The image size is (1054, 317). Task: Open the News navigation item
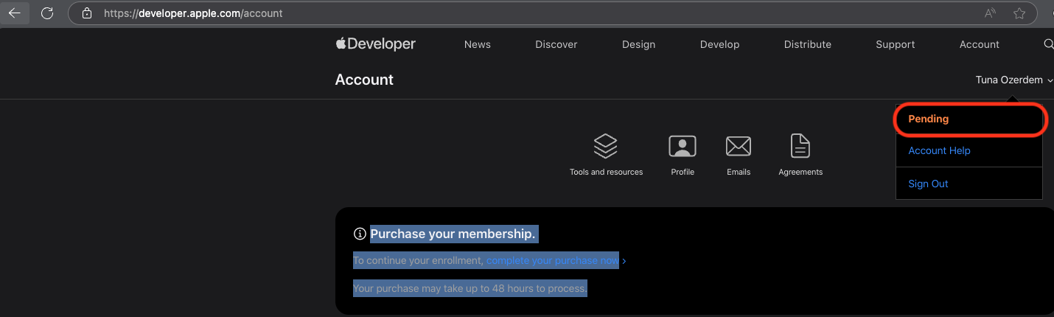[x=477, y=44]
